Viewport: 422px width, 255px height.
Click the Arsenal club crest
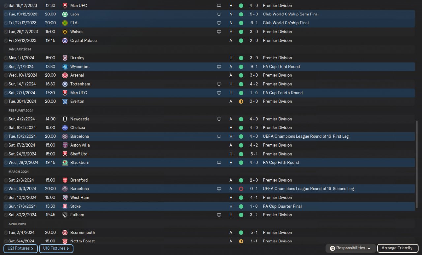point(65,75)
